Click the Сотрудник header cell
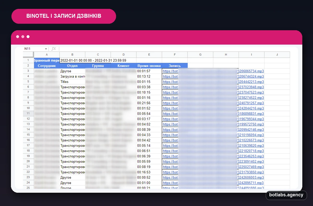 pos(47,66)
